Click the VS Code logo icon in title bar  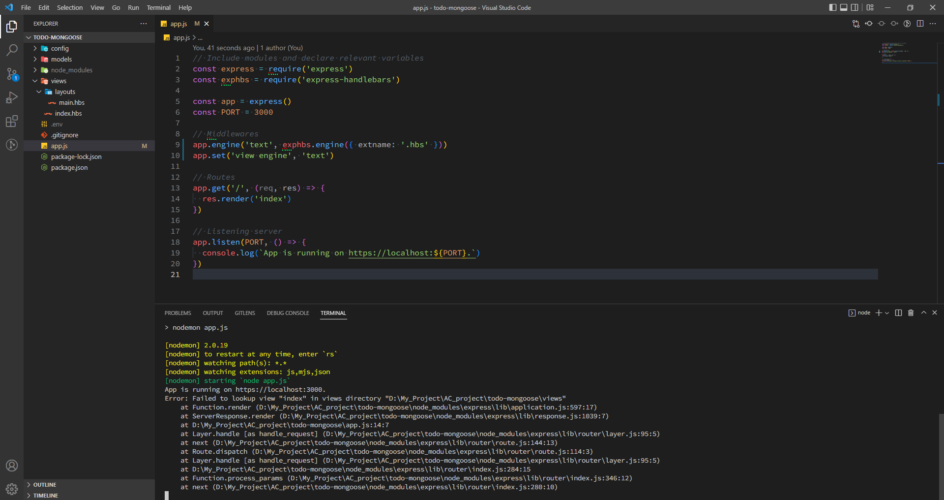(9, 7)
